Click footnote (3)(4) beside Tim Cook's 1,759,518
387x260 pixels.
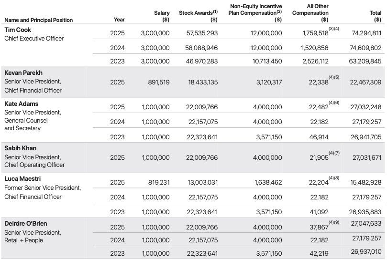point(334,30)
